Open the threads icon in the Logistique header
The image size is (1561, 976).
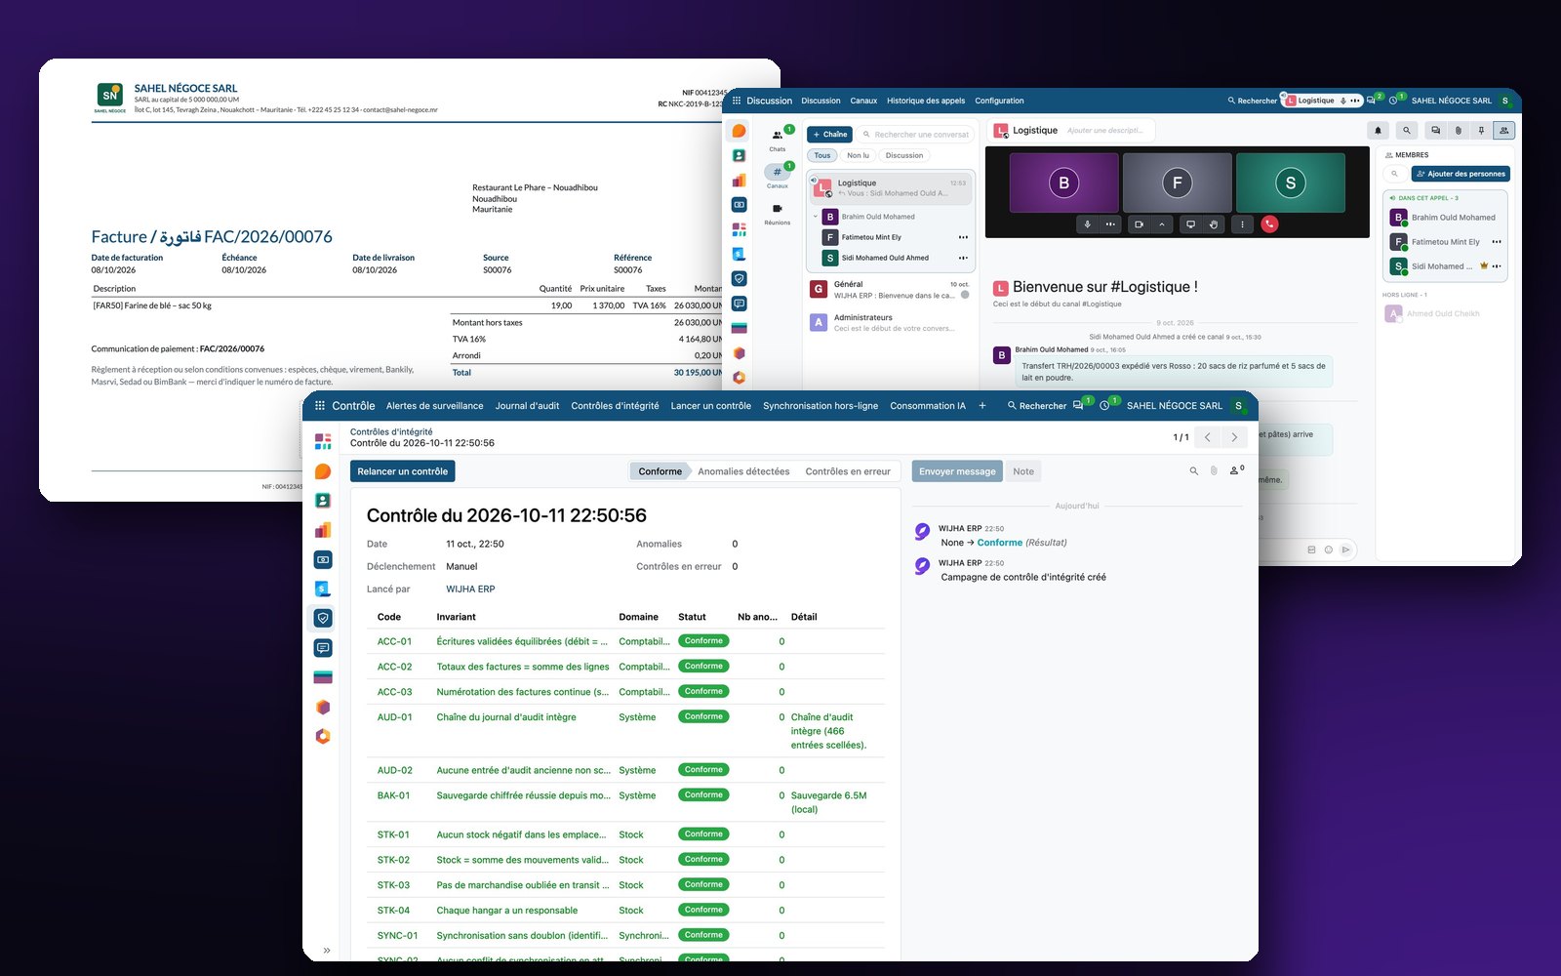1435,130
